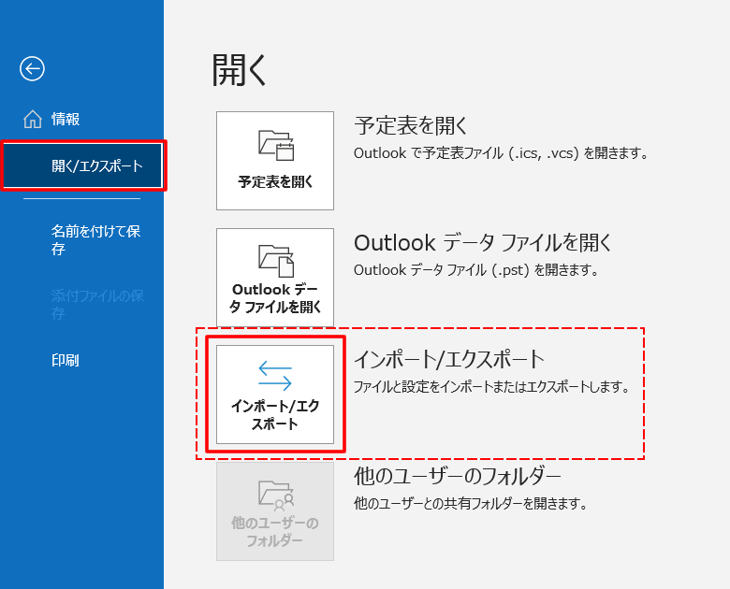Select 開く/エクスポート in sidebar
Screen dimensions: 730x589
[82, 165]
